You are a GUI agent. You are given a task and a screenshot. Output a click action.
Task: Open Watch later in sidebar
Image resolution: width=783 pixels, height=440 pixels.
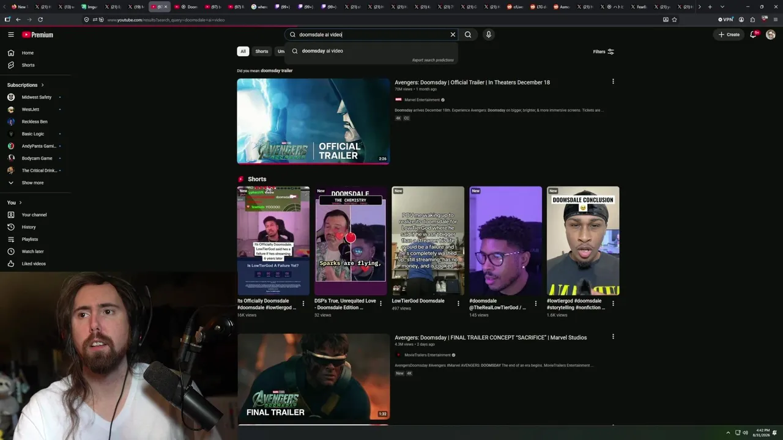[x=35, y=251]
